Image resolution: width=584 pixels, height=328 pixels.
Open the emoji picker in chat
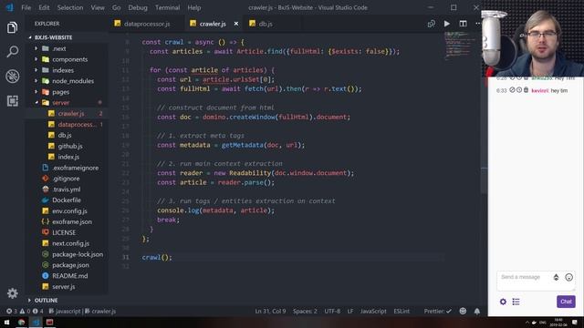(x=568, y=277)
